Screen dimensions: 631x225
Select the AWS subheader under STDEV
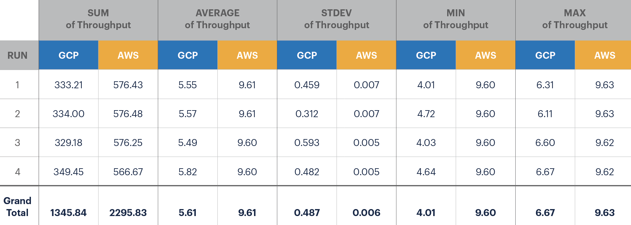pyautogui.click(x=366, y=55)
